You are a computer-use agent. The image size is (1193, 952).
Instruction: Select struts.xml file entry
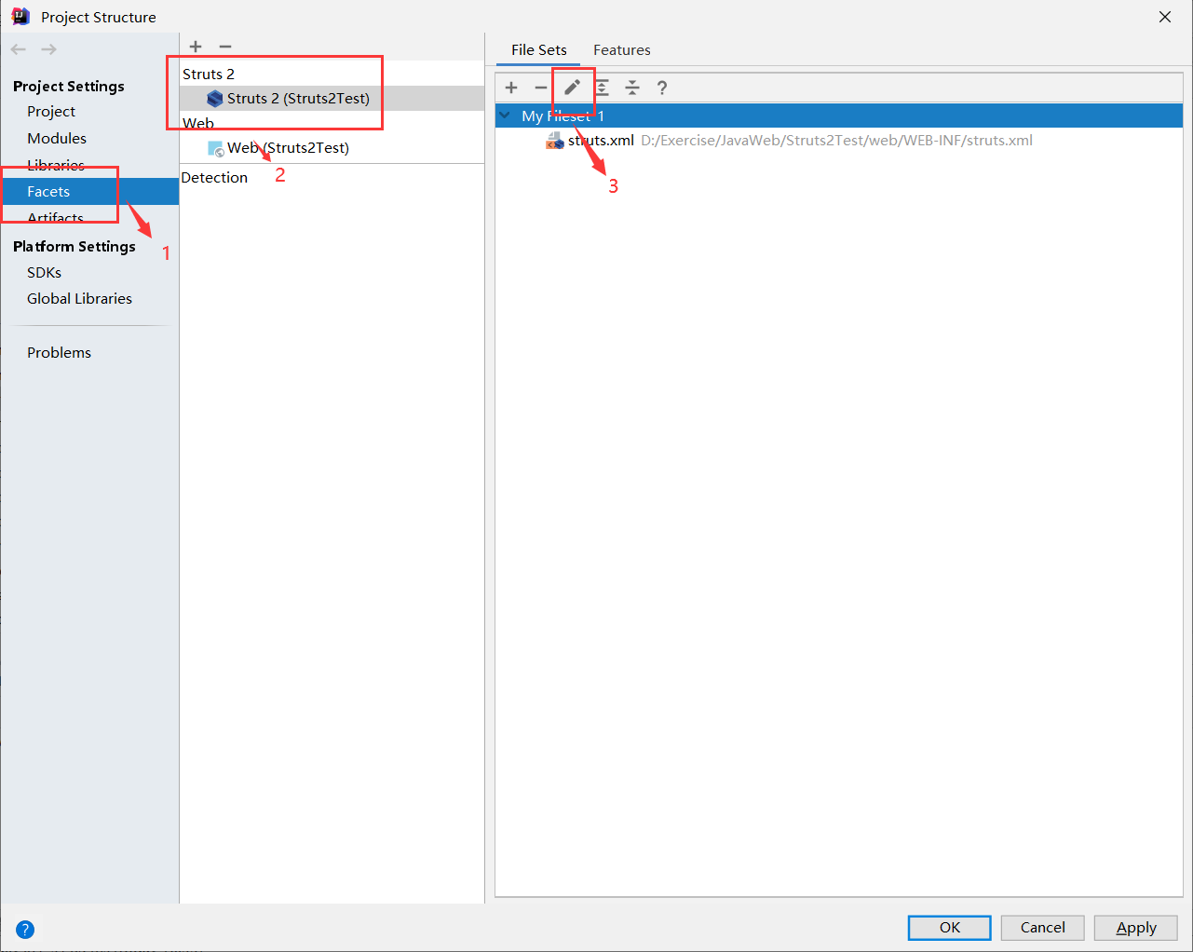click(x=601, y=141)
